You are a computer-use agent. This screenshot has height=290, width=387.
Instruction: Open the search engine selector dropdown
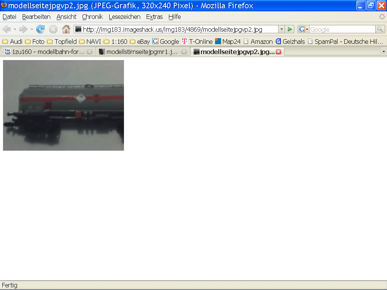click(x=303, y=29)
